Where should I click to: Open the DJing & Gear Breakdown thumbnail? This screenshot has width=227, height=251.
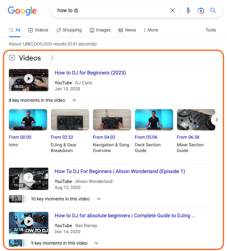pos(70,120)
